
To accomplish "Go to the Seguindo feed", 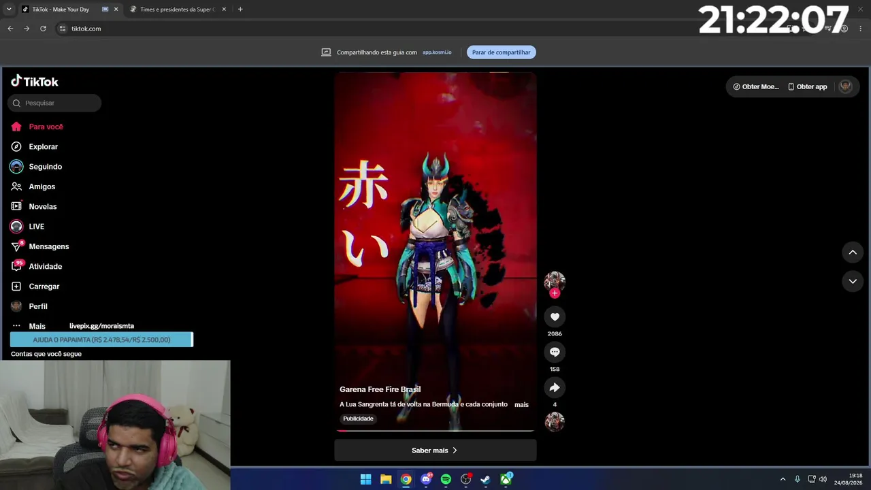I will coord(37,167).
